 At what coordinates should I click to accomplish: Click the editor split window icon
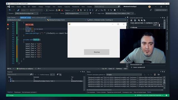click(127, 20)
